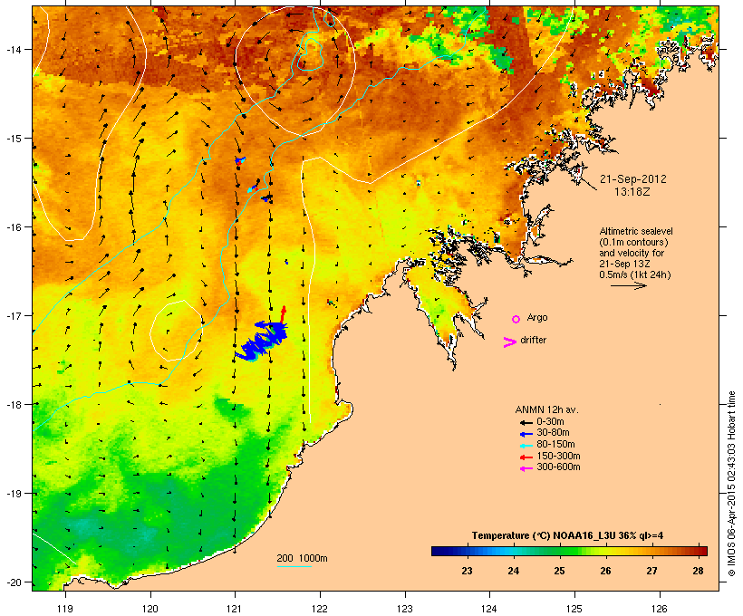Click longitude label 119 on bottom axis
The width and height of the screenshot is (743, 616).
click(x=65, y=609)
